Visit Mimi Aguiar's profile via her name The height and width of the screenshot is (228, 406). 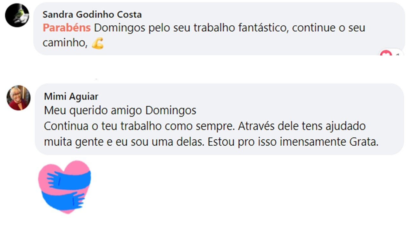click(x=71, y=96)
